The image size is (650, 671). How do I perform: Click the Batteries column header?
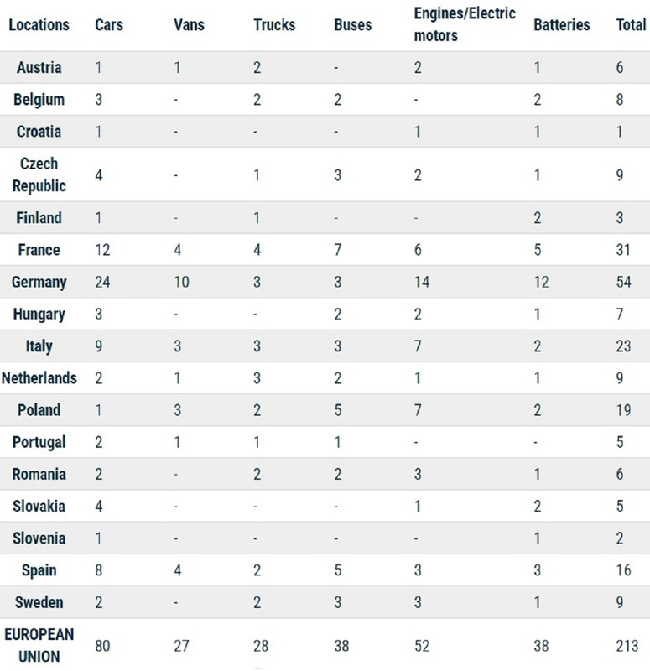562,25
